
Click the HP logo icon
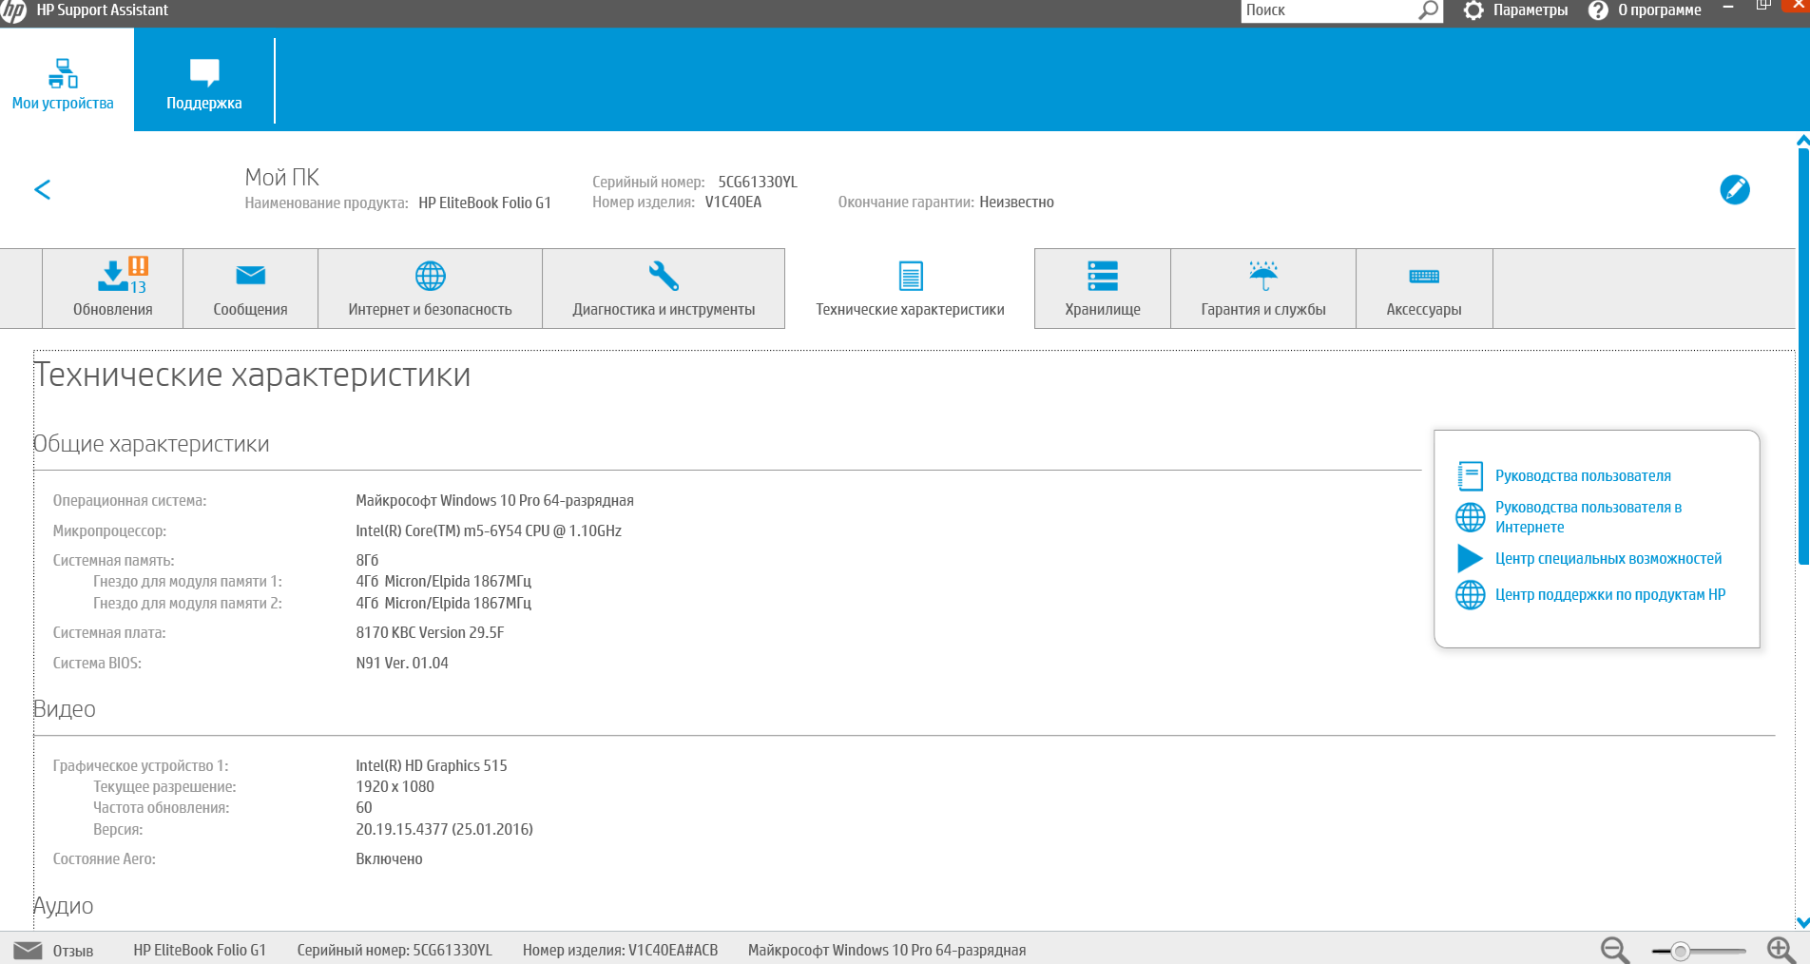(13, 10)
